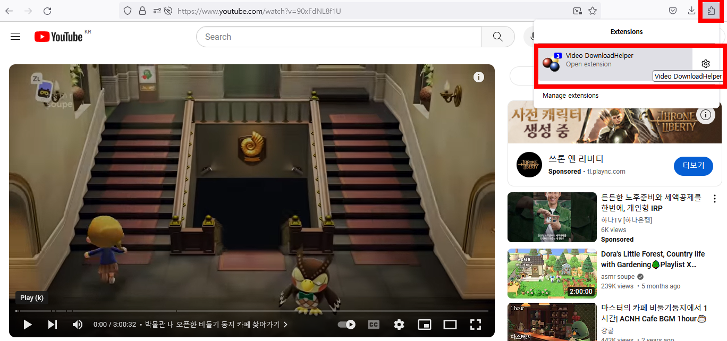Skip to the next video
The width and height of the screenshot is (727, 341).
(53, 324)
